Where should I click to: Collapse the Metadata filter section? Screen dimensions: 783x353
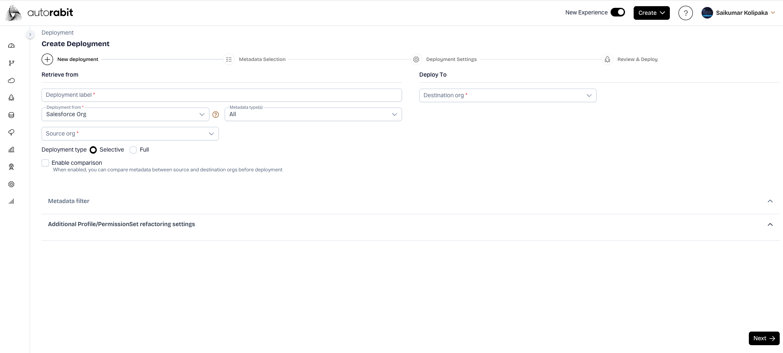coord(770,201)
